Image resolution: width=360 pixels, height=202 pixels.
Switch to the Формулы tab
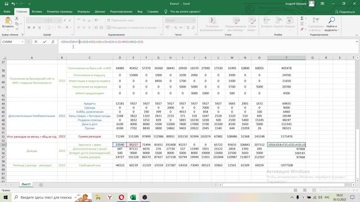[x=84, y=11]
